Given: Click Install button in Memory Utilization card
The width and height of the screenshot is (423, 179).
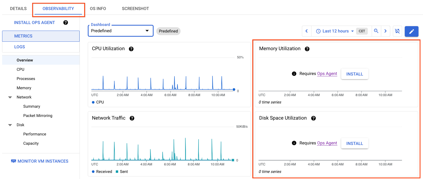Looking at the screenshot, I should (354, 74).
